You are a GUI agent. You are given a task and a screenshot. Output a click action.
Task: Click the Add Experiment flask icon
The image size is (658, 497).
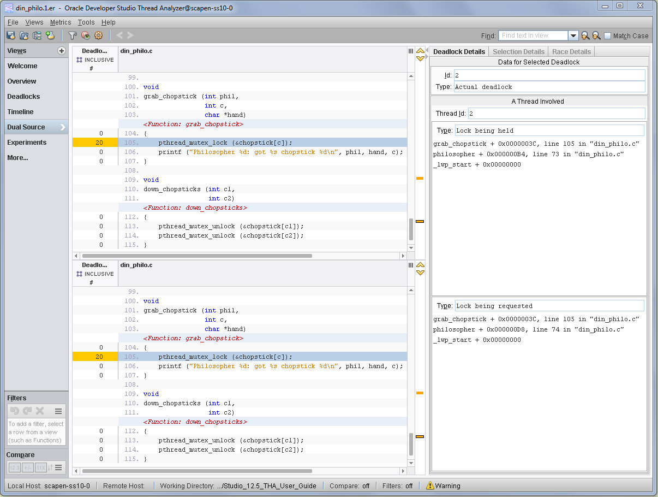(x=51, y=35)
